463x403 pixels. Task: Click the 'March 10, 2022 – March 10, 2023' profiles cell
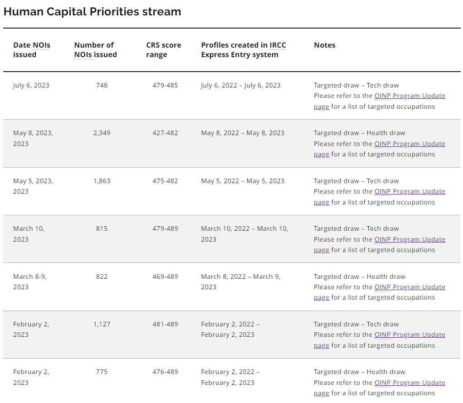click(244, 233)
